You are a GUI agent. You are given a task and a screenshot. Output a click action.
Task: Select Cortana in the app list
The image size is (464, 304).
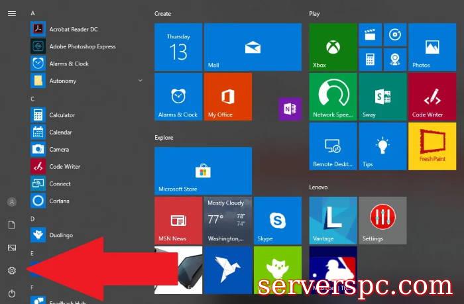(59, 201)
